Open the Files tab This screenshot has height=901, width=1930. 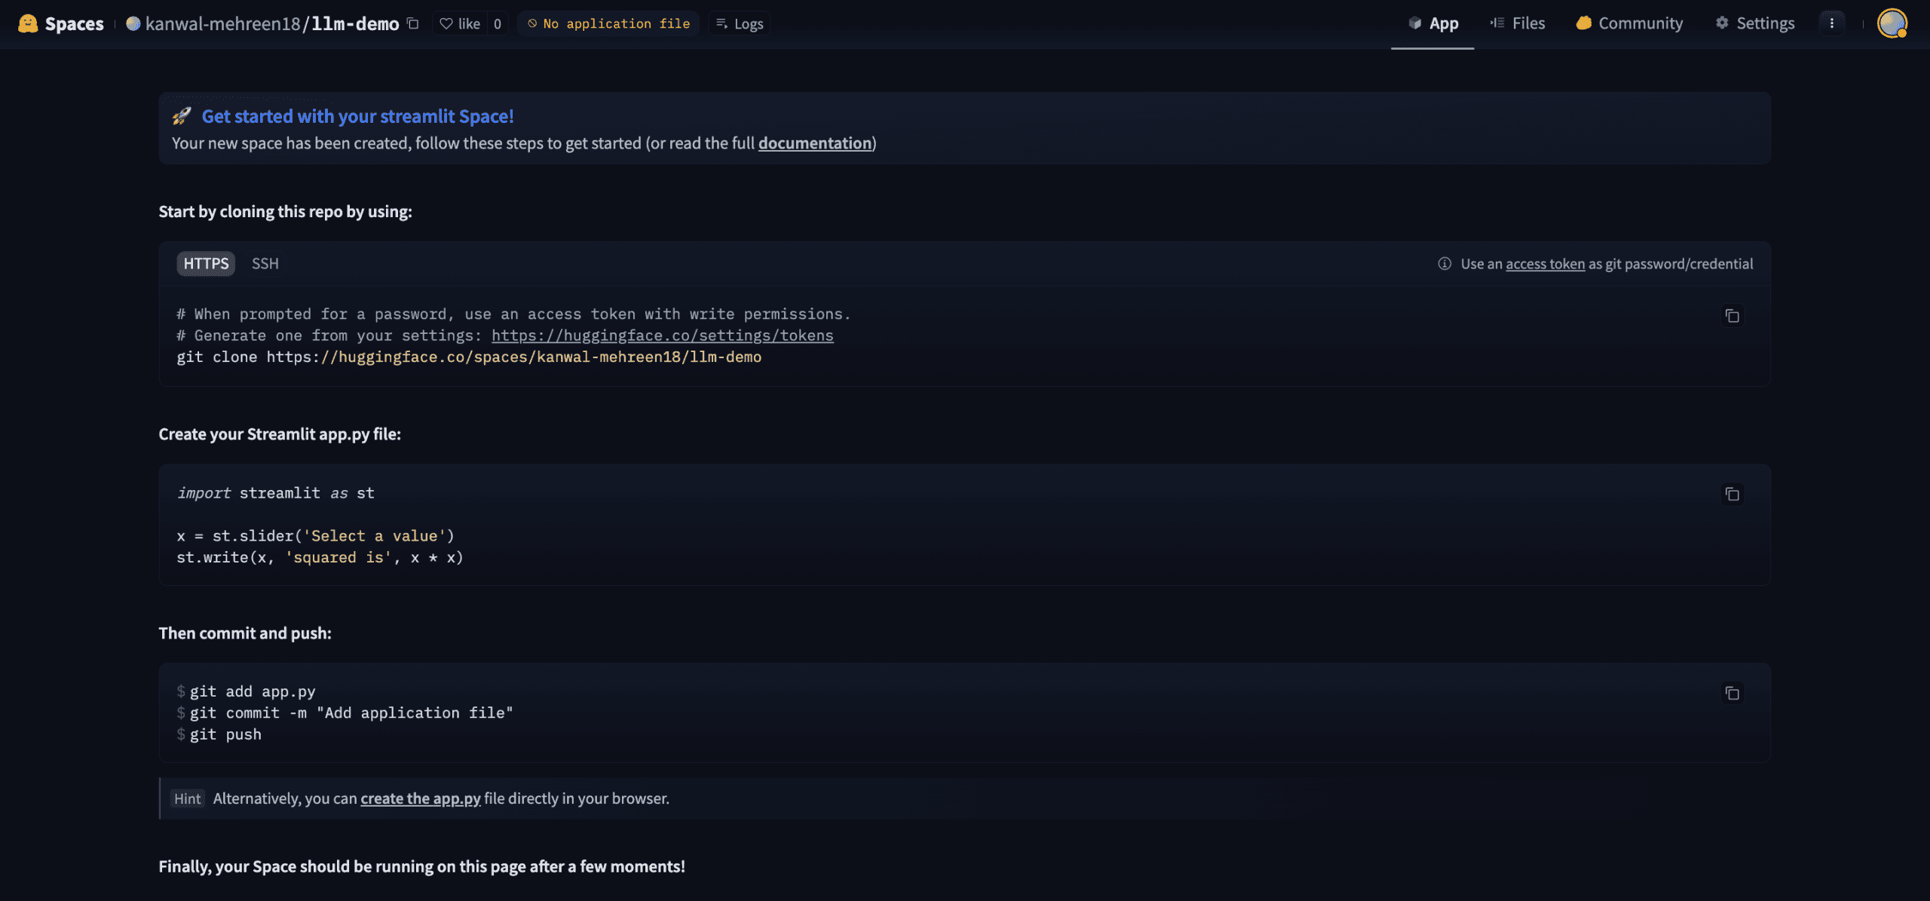point(1518,23)
